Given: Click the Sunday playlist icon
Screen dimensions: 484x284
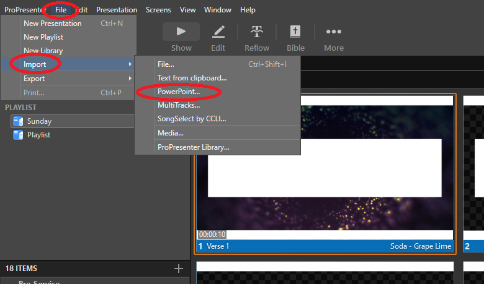Looking at the screenshot, I should tap(18, 121).
